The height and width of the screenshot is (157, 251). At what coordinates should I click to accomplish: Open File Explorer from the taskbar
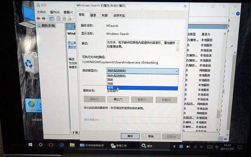click(72, 145)
